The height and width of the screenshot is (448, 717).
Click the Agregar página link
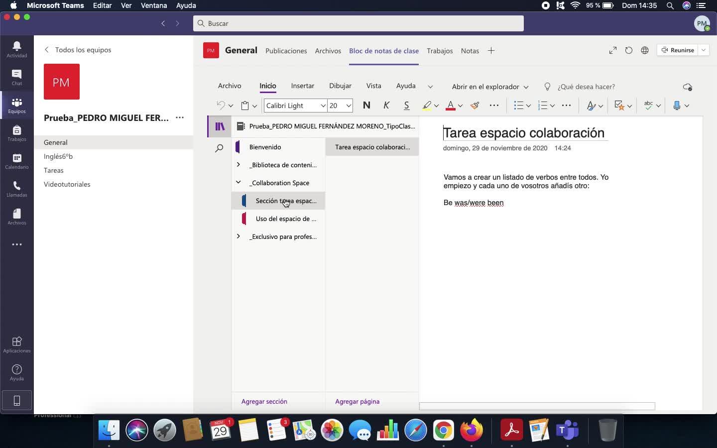tap(357, 401)
